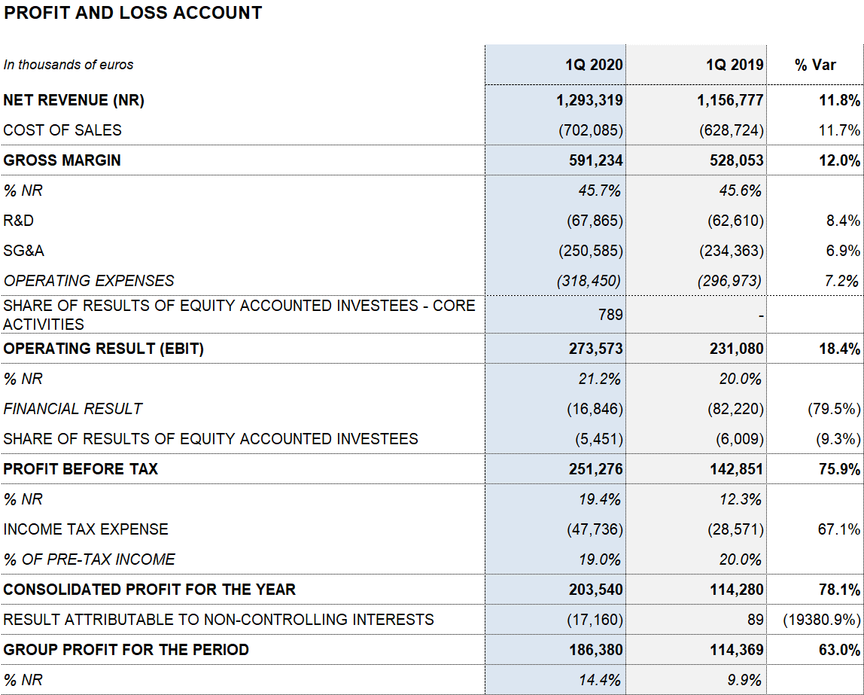
Task: Click group profit value 186,380
Action: coord(595,650)
